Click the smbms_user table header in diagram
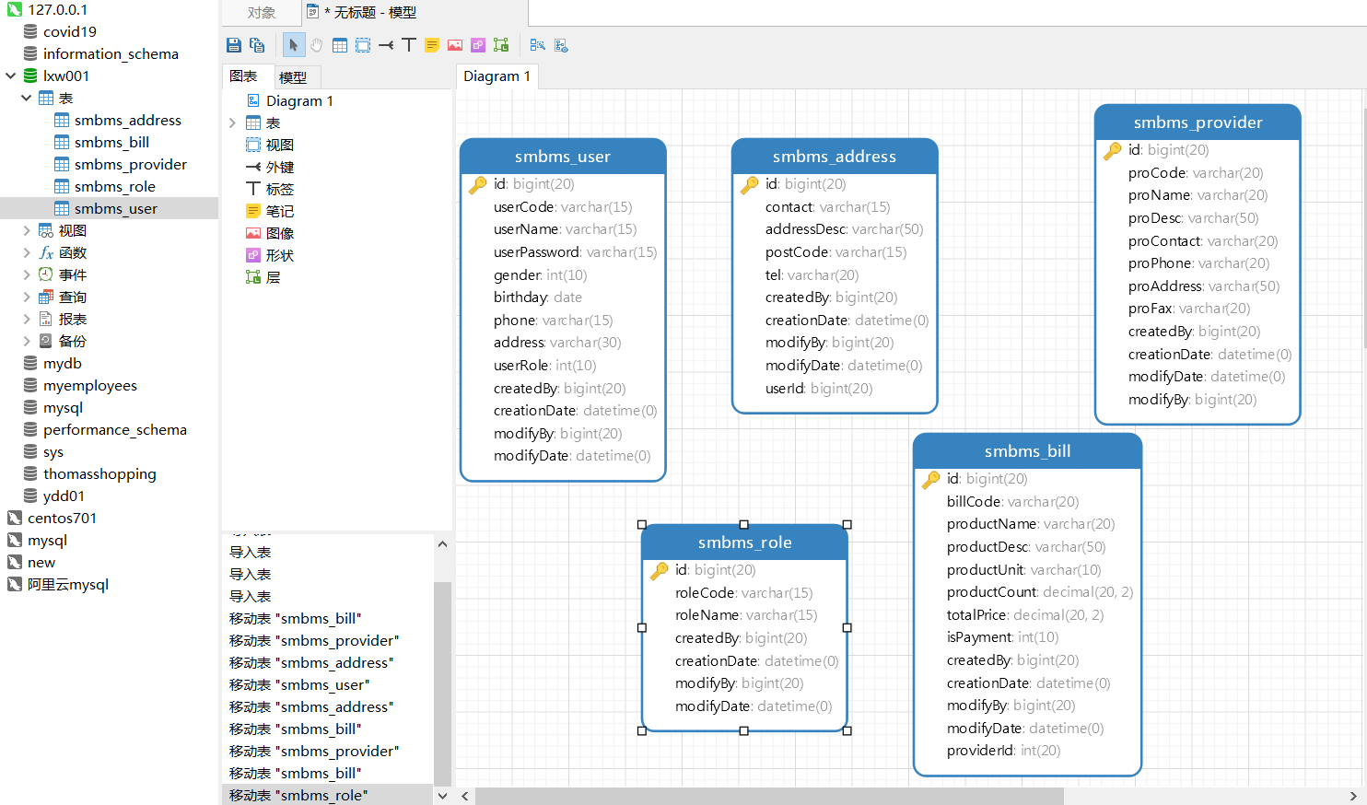 563,157
